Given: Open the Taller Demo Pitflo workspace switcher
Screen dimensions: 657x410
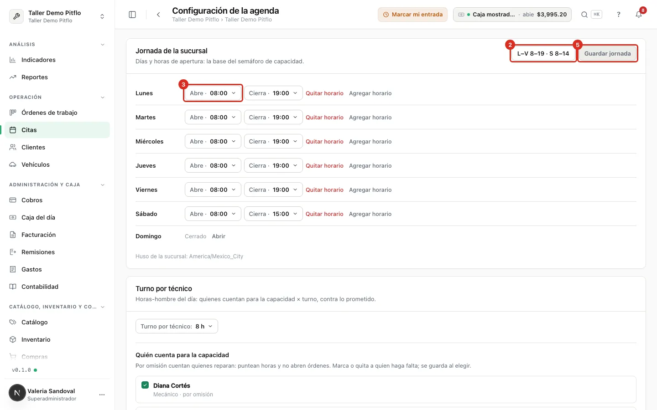Looking at the screenshot, I should tap(57, 16).
